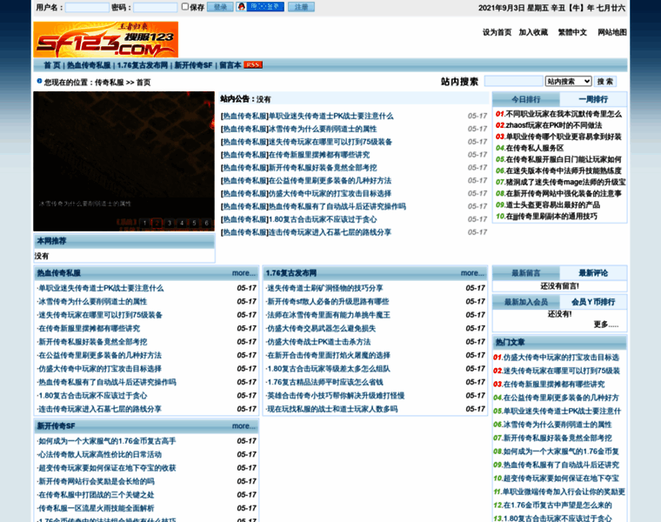661x522 pixels.
Task: Toggle the 保存 login checkbox
Action: pos(184,6)
